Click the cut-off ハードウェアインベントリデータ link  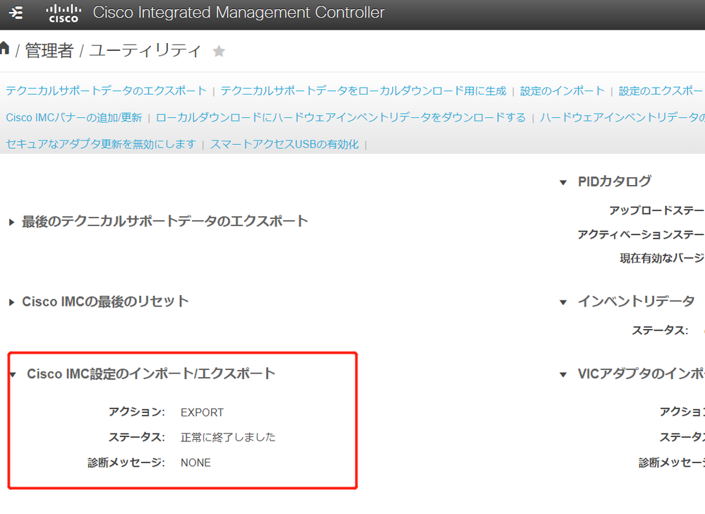pyautogui.click(x=622, y=118)
